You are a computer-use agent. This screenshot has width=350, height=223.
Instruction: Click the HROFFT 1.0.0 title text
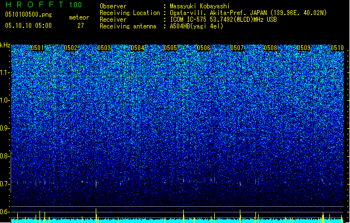click(43, 4)
